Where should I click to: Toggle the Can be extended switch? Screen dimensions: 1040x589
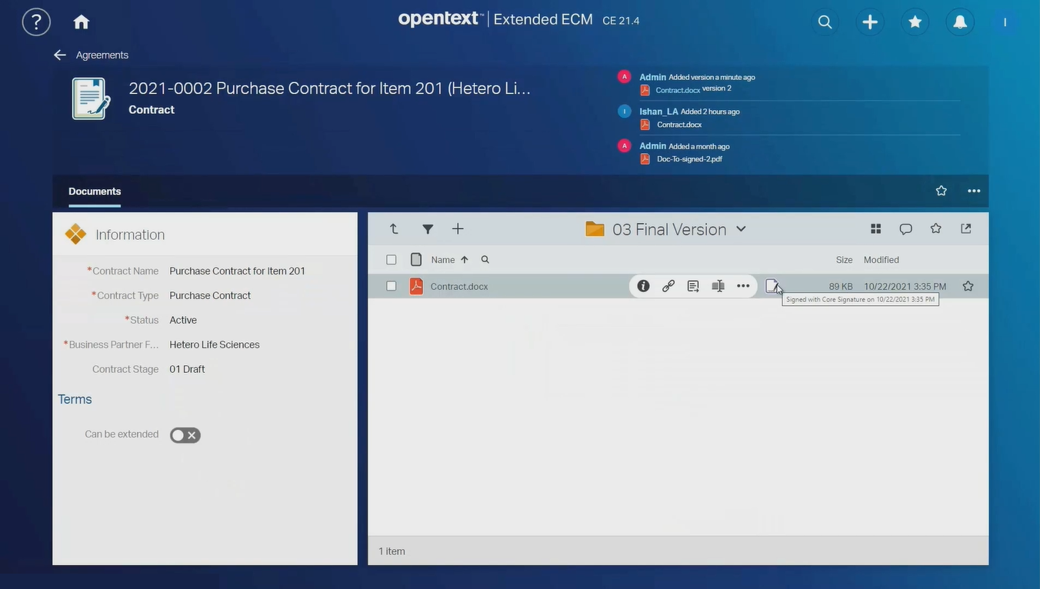pos(185,435)
